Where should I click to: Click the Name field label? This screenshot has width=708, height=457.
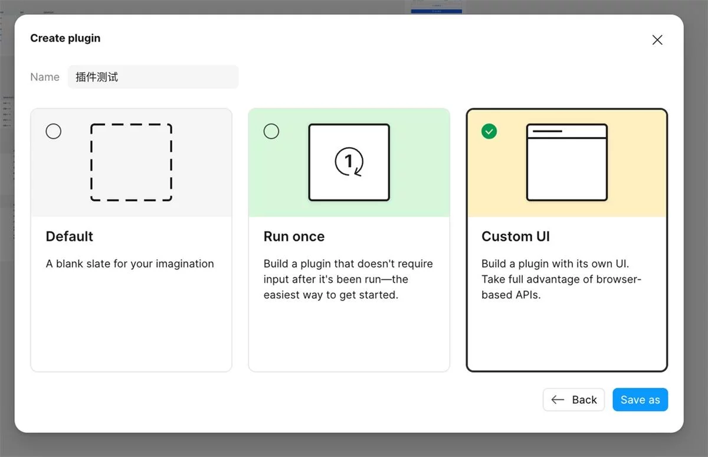click(45, 77)
